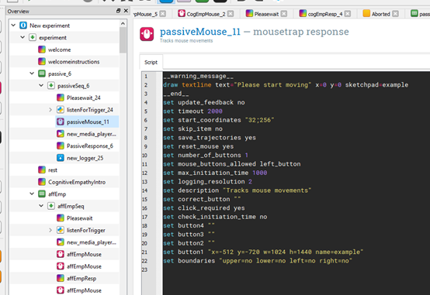The width and height of the screenshot is (430, 295).
Task: Select new_logger_25 in overview tree
Action: [x=85, y=158]
